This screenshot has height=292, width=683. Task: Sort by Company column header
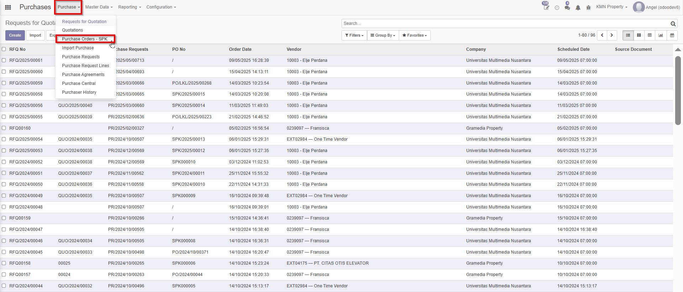pos(476,49)
